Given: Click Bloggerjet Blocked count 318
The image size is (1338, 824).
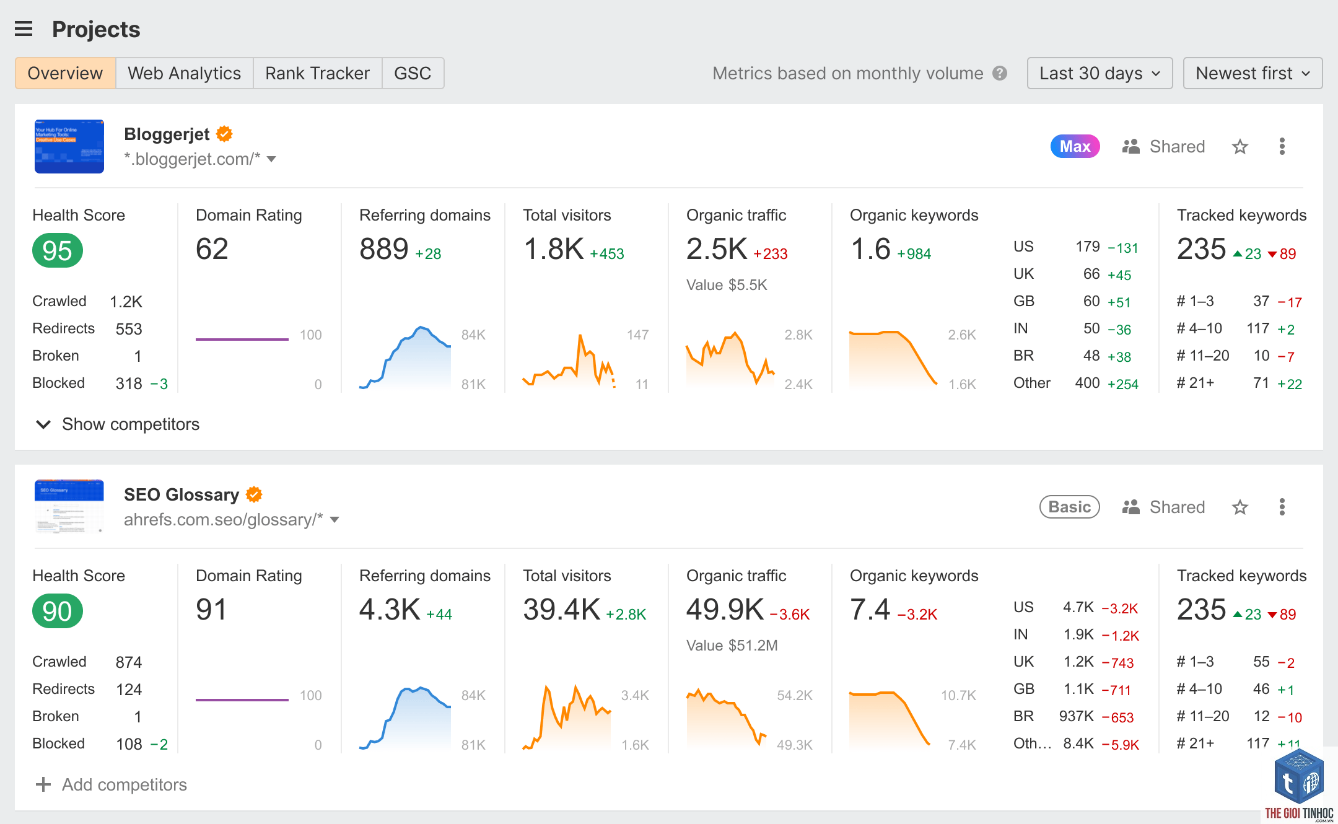Looking at the screenshot, I should click(x=129, y=384).
